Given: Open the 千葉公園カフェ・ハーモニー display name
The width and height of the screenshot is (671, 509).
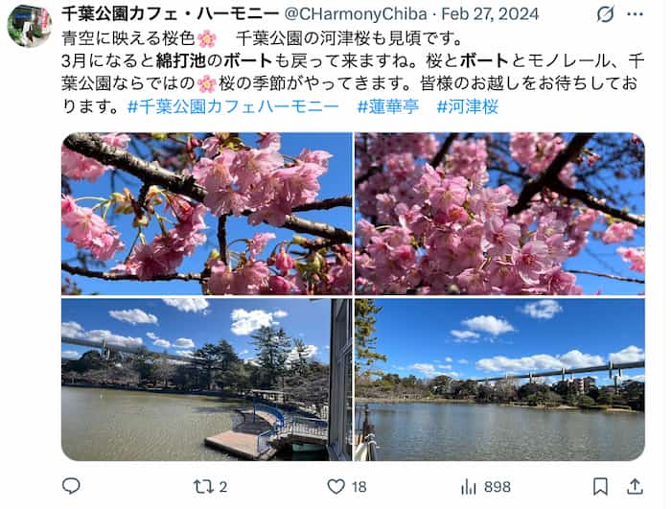Looking at the screenshot, I should point(171,14).
